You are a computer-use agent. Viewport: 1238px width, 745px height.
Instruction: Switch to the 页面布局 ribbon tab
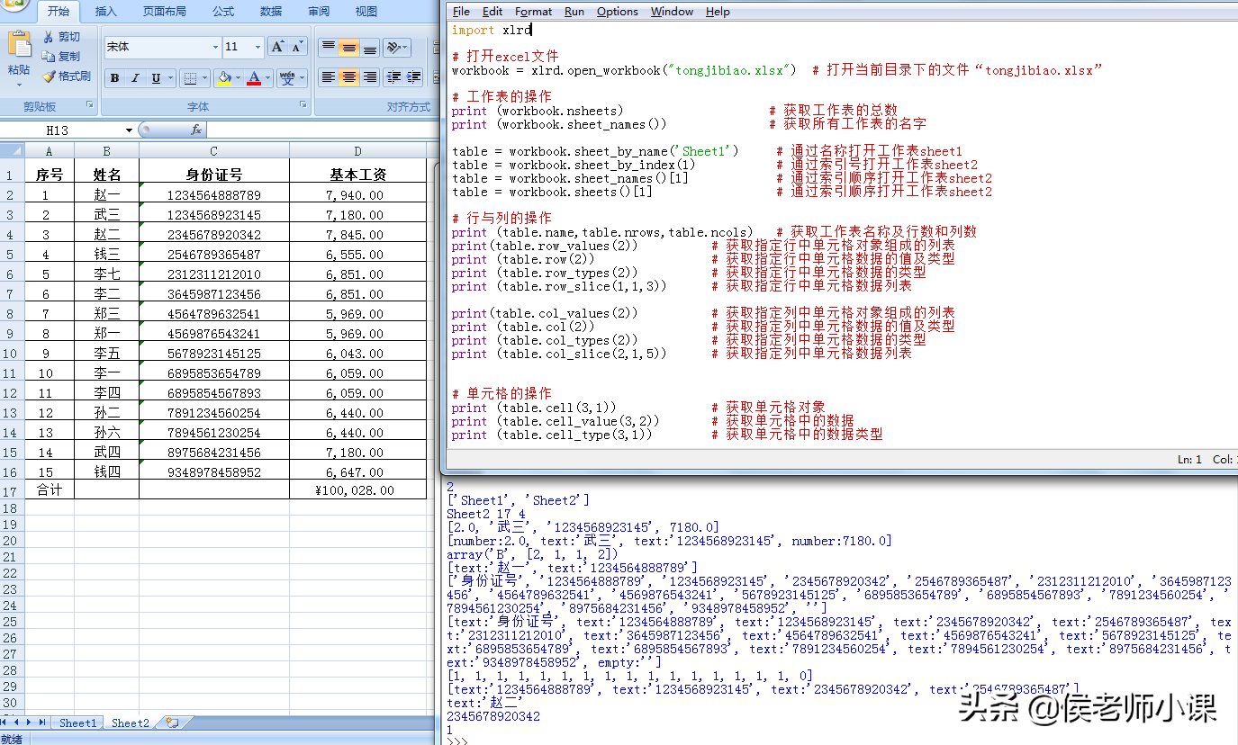coord(165,12)
